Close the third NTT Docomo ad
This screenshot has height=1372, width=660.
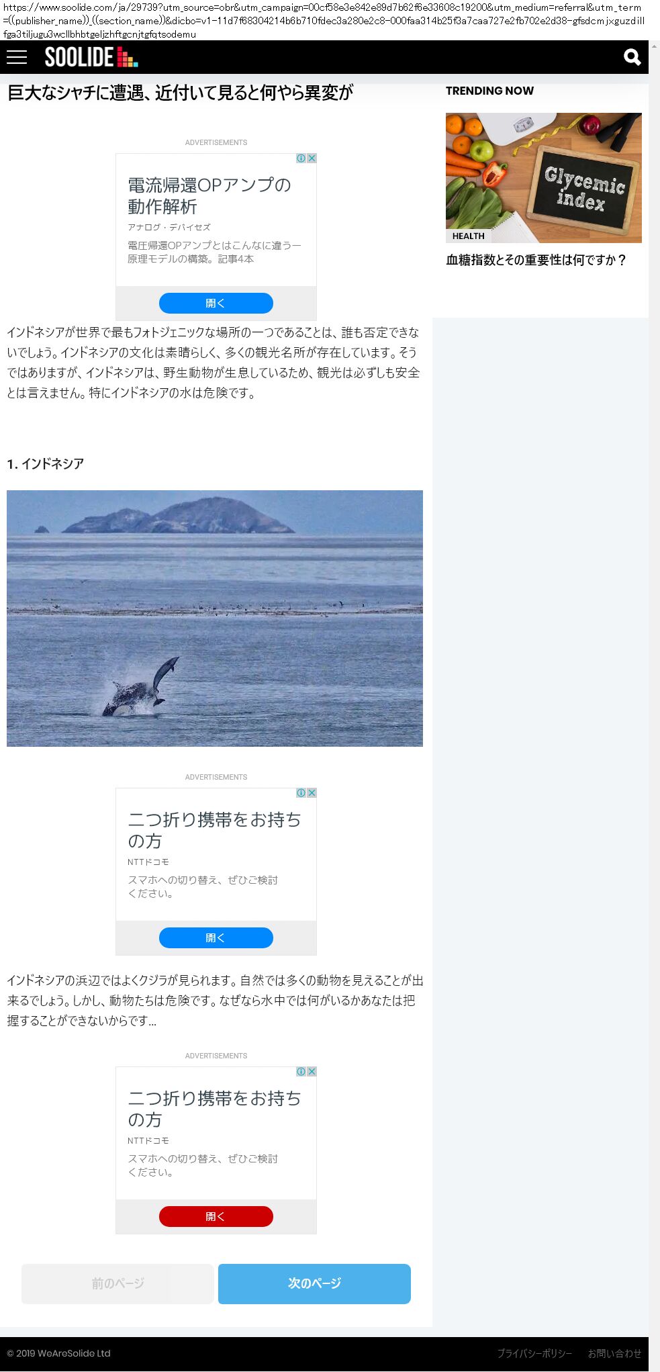pyautogui.click(x=312, y=1072)
